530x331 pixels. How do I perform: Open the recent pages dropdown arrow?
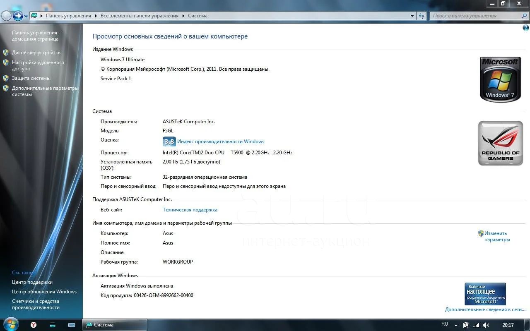click(26, 16)
